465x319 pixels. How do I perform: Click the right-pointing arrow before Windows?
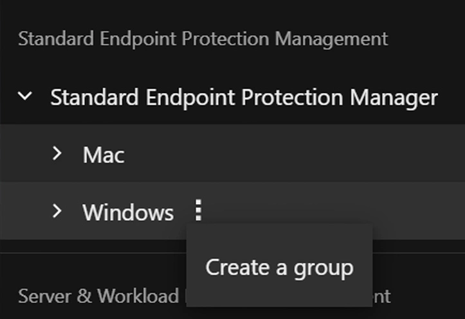tap(57, 211)
